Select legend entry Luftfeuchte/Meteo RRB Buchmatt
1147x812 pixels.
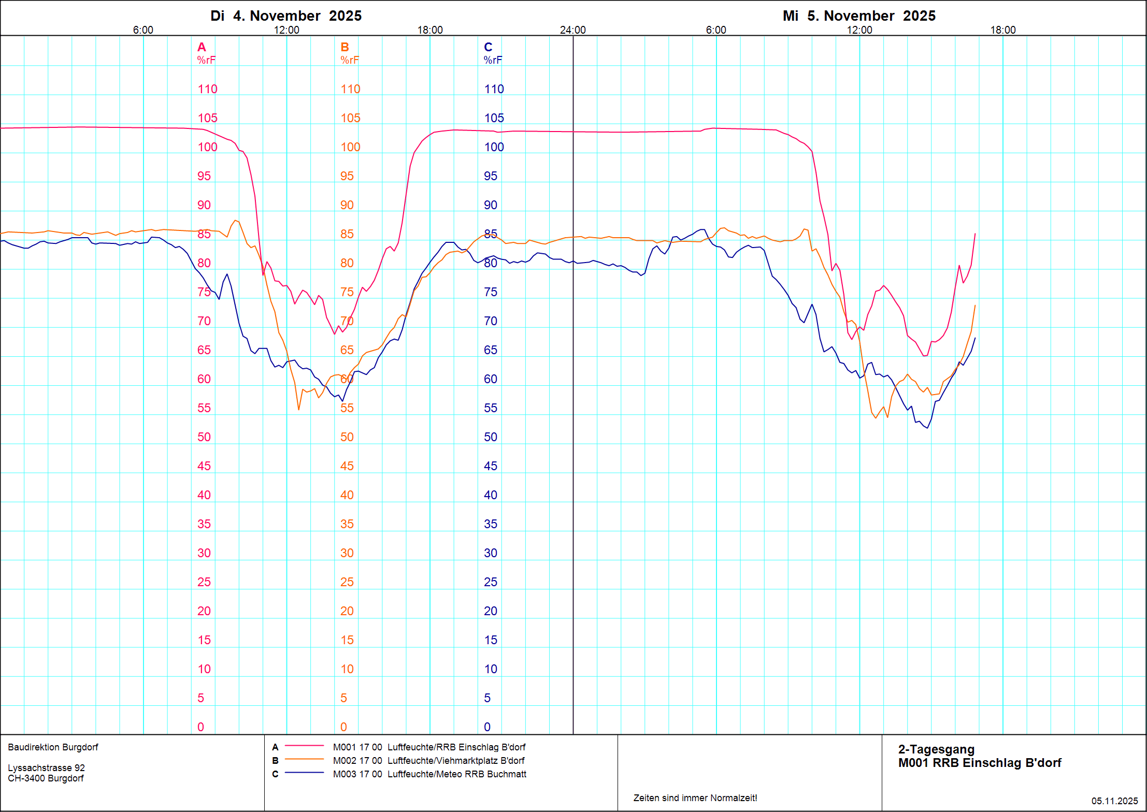(456, 774)
